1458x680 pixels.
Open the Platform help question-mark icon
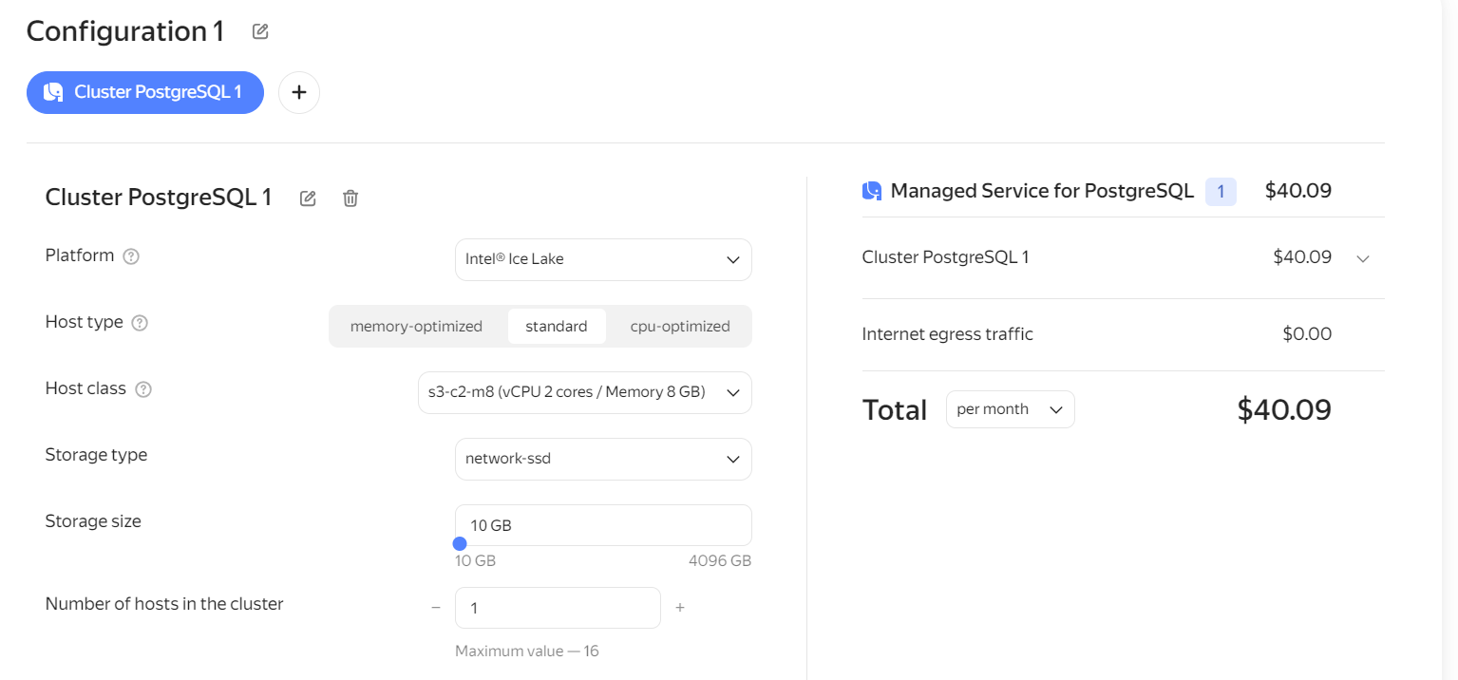132,256
